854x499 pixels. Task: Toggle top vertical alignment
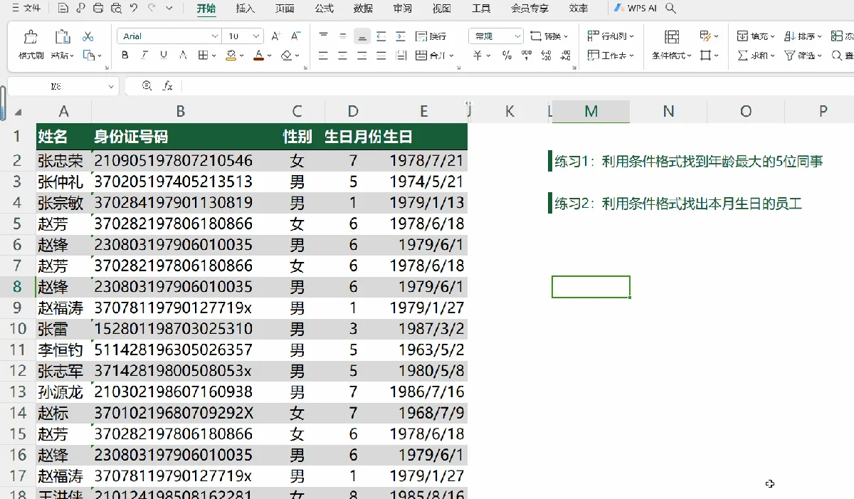[324, 36]
